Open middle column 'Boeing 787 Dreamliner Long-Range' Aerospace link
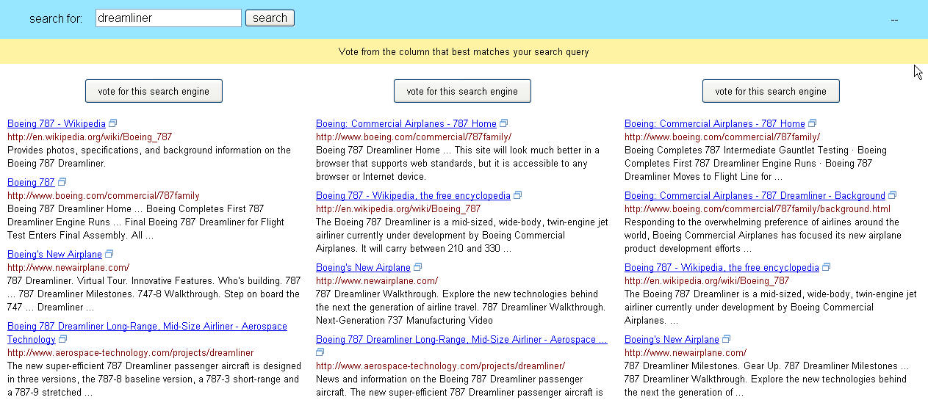This screenshot has height=400, width=928. coord(461,339)
